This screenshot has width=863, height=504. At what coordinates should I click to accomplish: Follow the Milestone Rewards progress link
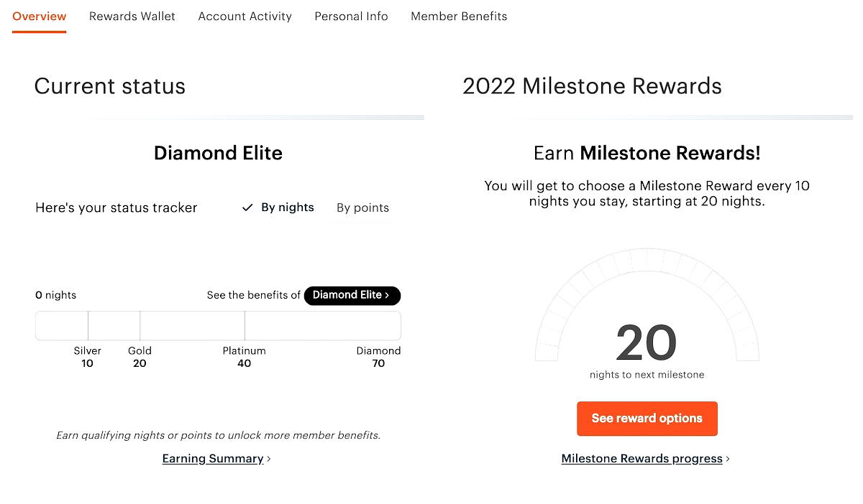(641, 458)
